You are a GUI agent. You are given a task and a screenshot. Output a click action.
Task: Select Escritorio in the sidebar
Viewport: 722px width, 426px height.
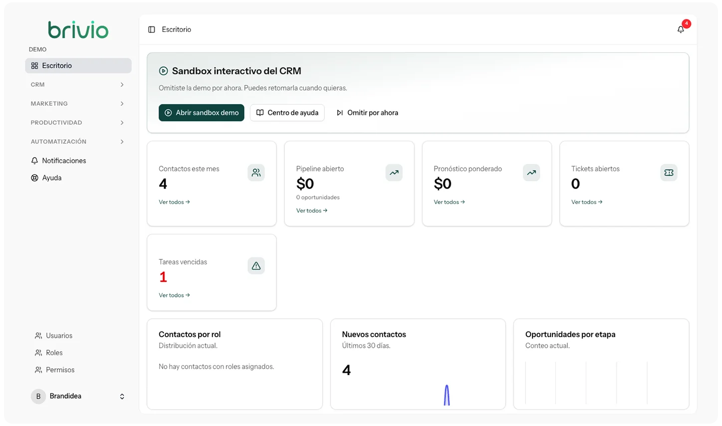coord(78,66)
